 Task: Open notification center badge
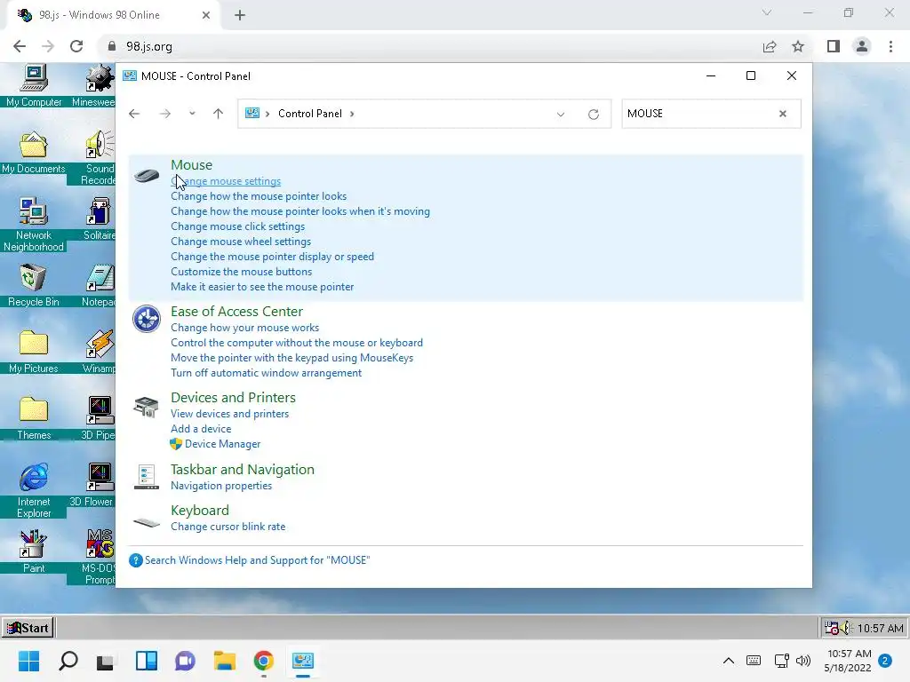885,661
